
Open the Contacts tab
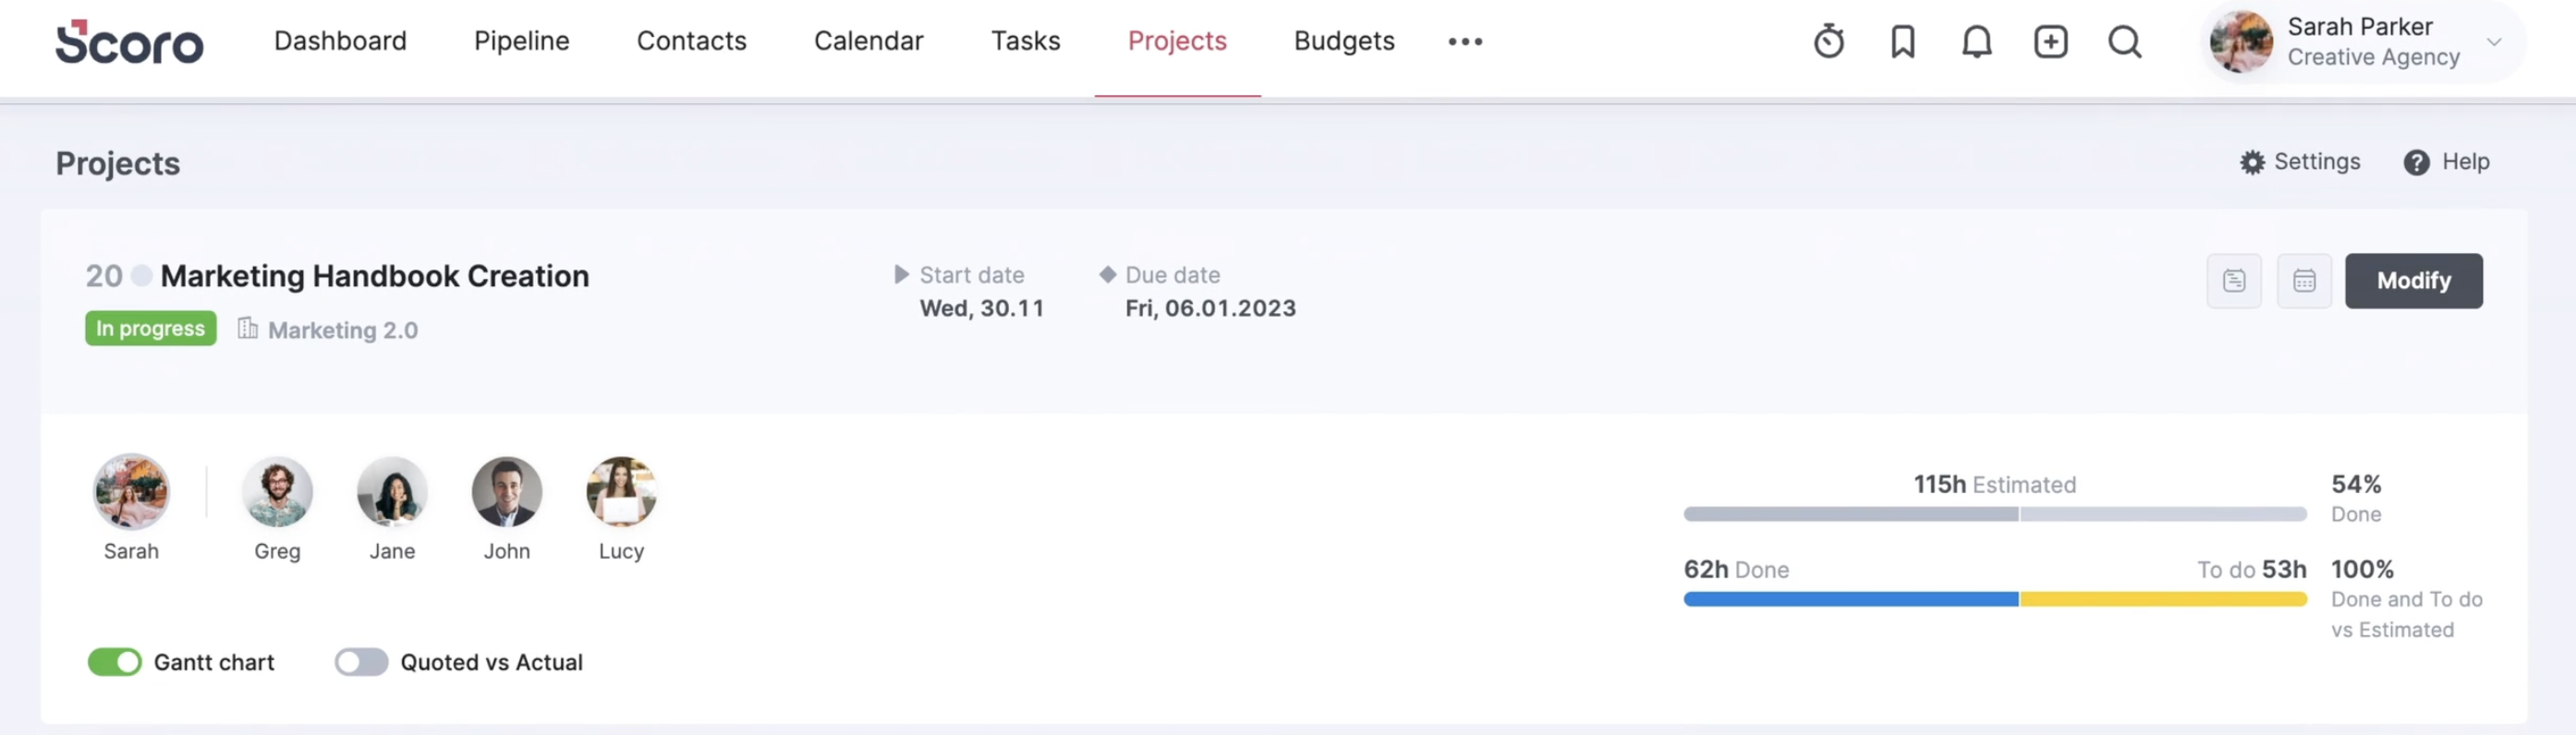[x=691, y=41]
